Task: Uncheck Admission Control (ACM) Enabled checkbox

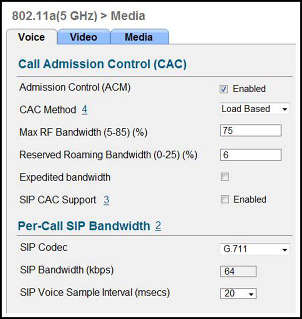Action: [224, 89]
